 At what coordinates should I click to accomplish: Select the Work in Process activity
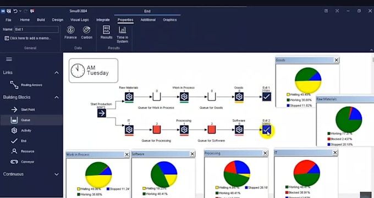click(184, 97)
